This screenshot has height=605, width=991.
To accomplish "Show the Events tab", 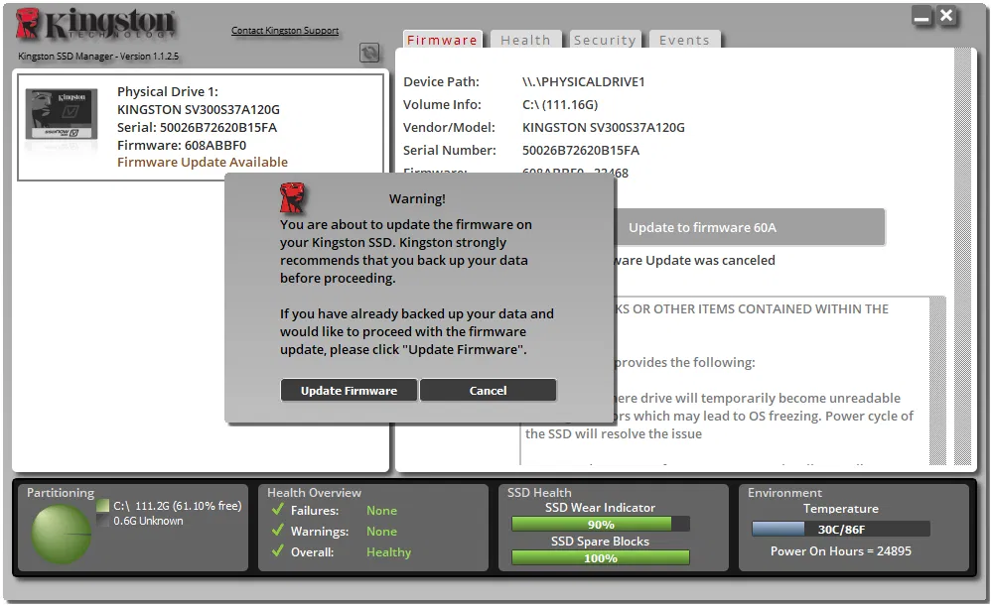I will coord(684,40).
